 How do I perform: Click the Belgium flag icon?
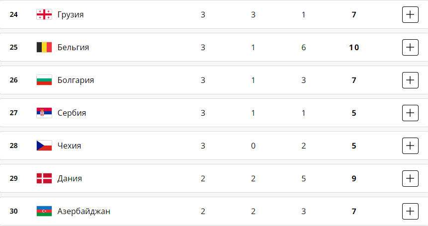pos(44,48)
